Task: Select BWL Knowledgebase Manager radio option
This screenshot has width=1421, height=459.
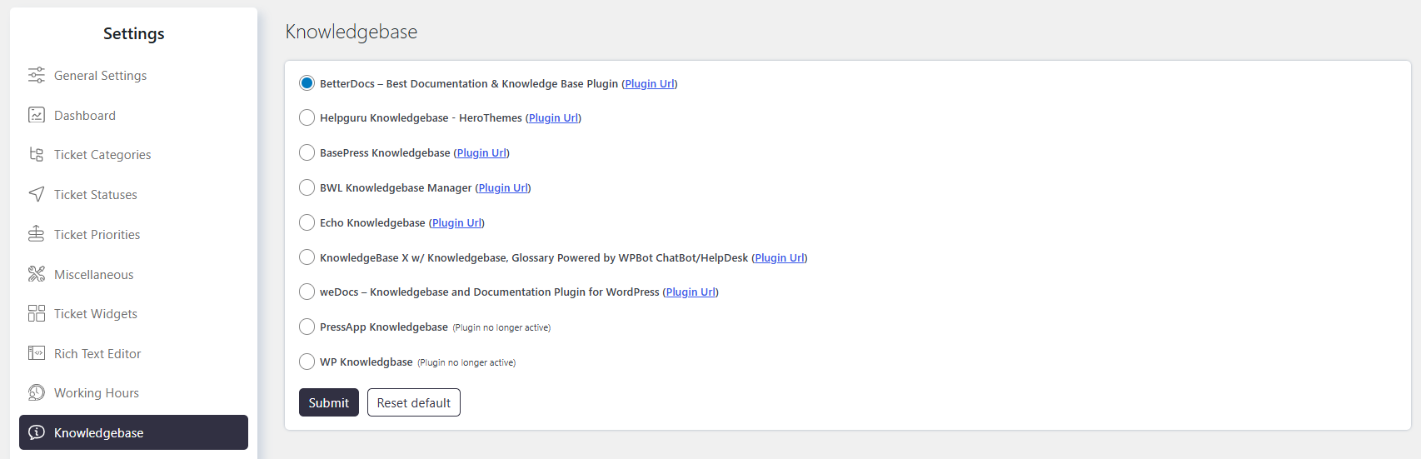Action: (x=307, y=187)
